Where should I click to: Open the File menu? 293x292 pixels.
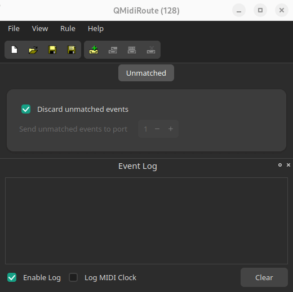coord(14,29)
